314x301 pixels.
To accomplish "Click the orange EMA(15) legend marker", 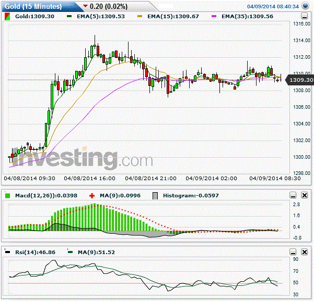I will 140,16.
